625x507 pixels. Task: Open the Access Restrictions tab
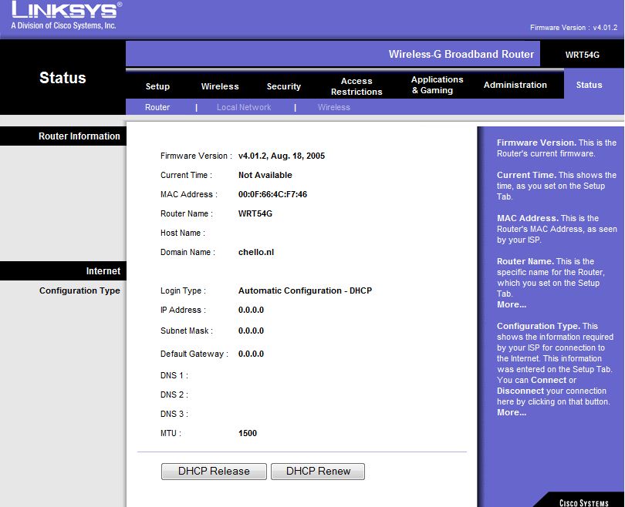(356, 86)
